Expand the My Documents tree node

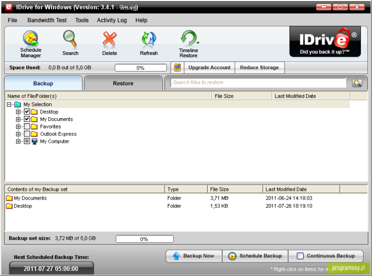pos(18,119)
